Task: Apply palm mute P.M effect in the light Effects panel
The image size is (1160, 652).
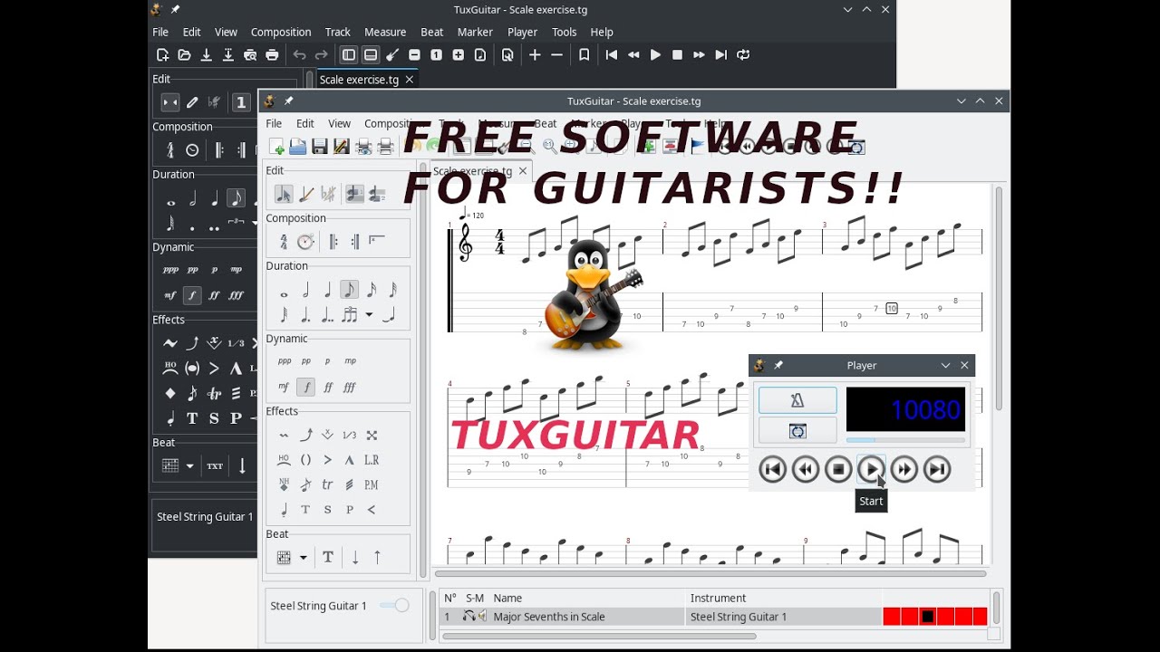Action: (x=372, y=484)
